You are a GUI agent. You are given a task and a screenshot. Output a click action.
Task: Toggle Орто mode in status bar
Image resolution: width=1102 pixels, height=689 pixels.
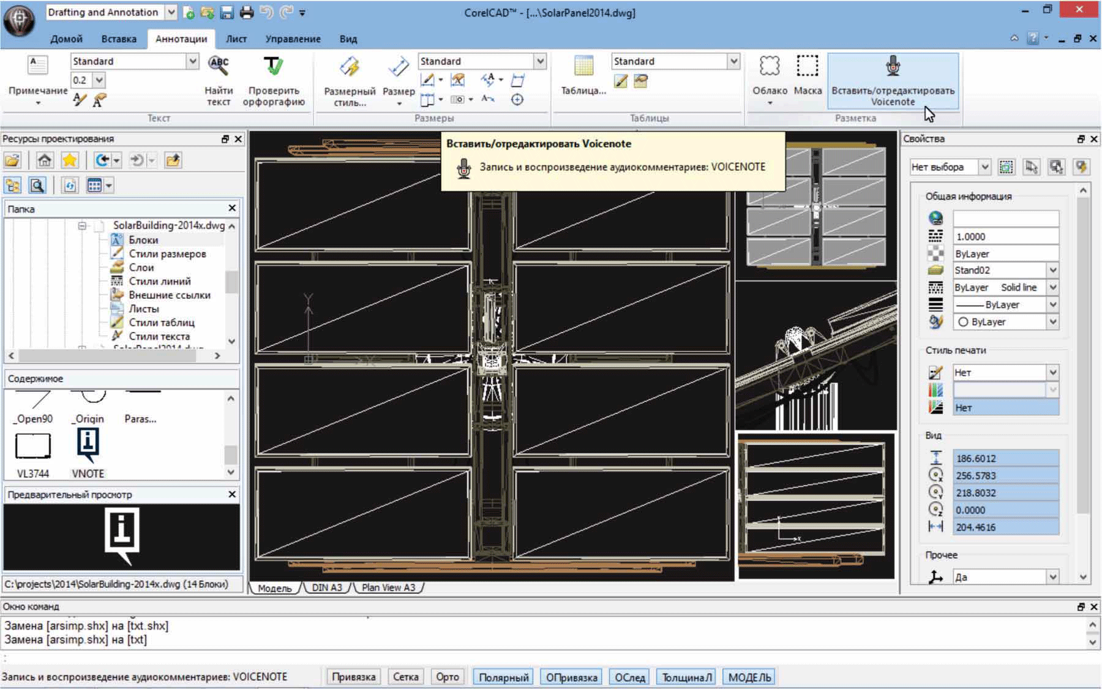click(447, 677)
